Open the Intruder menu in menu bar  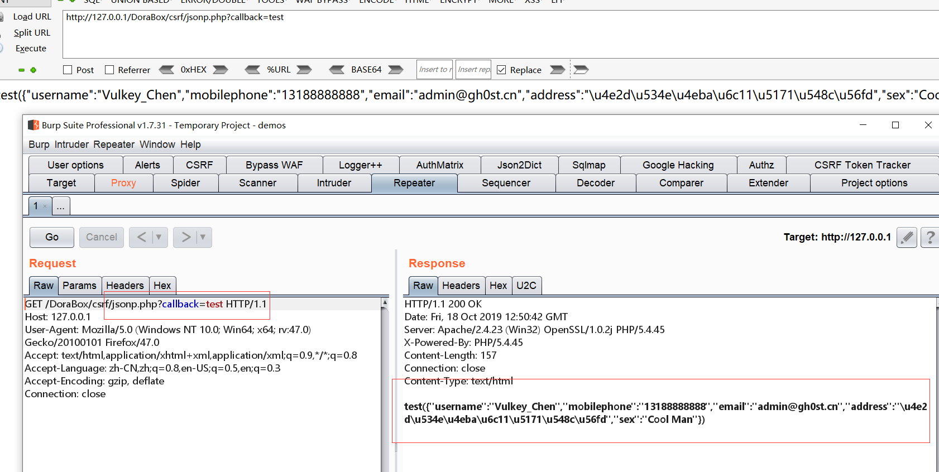(71, 145)
